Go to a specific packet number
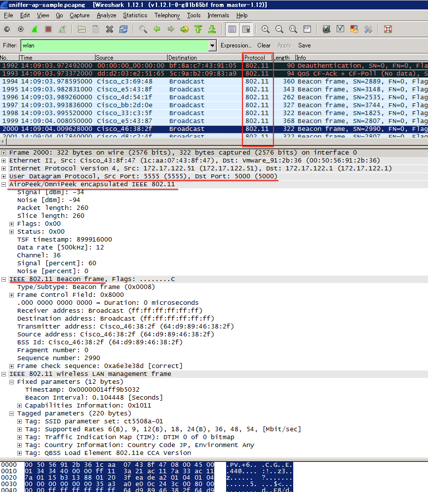The height and width of the screenshot is (492, 428). click(x=184, y=29)
